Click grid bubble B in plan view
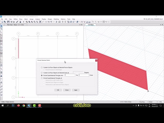The height and width of the screenshot is (123, 164). point(38,34)
